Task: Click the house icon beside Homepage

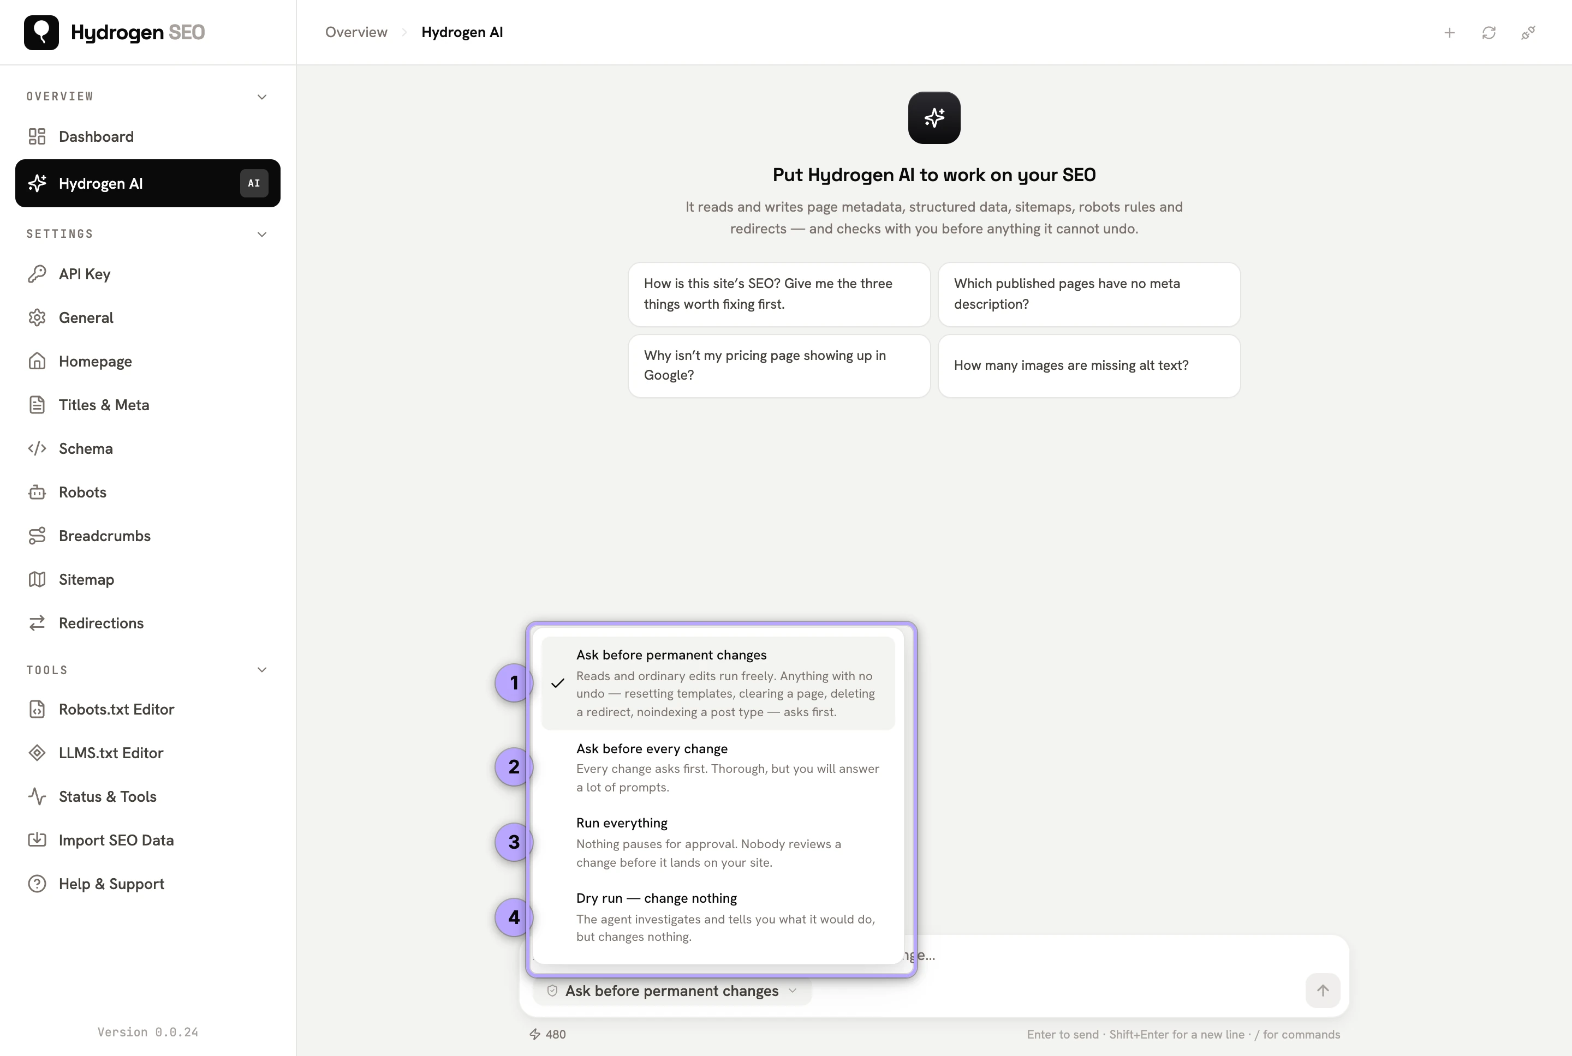Action: tap(37, 362)
